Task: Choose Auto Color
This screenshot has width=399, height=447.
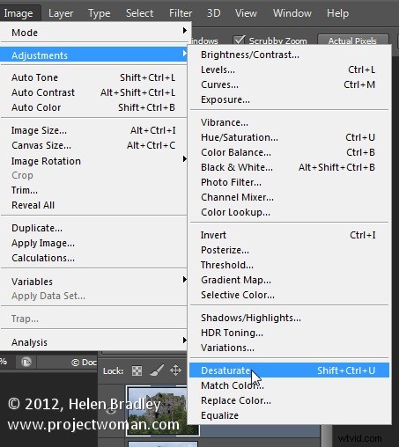Action: coord(94,107)
